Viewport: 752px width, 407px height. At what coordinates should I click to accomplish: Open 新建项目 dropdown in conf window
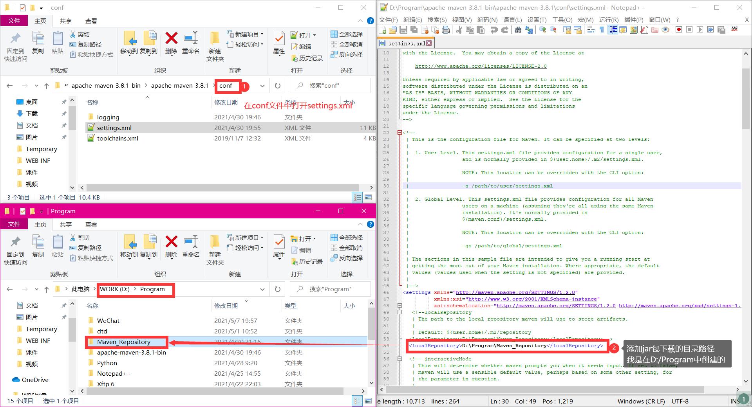(245, 34)
